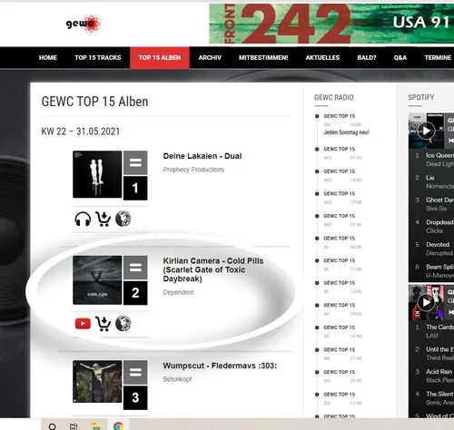This screenshot has width=454, height=430.
Task: Open Task View on the taskbar
Action: [x=74, y=426]
